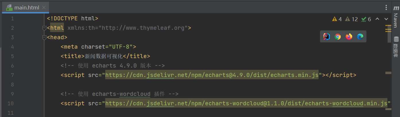Screen dimensions: 400x117
Task: Click the yellow warning indicator showing 4
Action: [337, 19]
